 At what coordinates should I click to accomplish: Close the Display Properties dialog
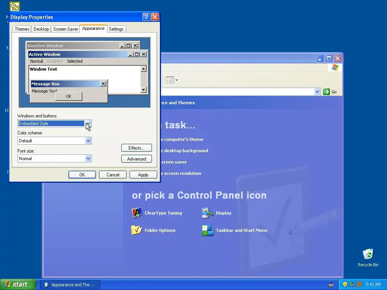click(x=155, y=17)
